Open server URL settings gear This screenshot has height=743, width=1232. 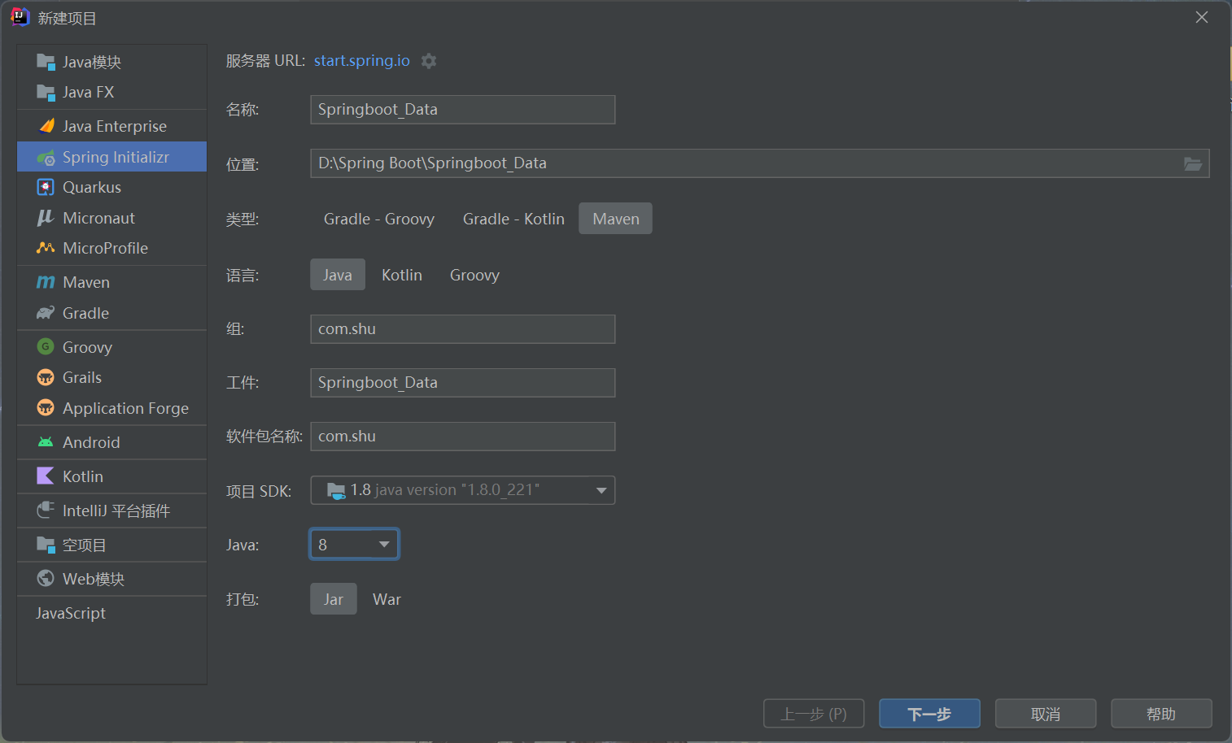(429, 61)
